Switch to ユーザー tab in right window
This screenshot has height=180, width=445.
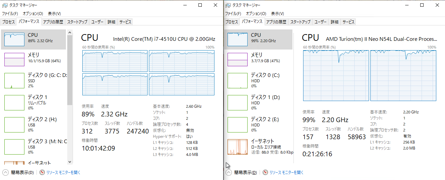[321, 22]
